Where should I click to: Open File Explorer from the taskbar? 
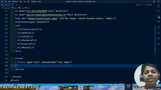70,88
